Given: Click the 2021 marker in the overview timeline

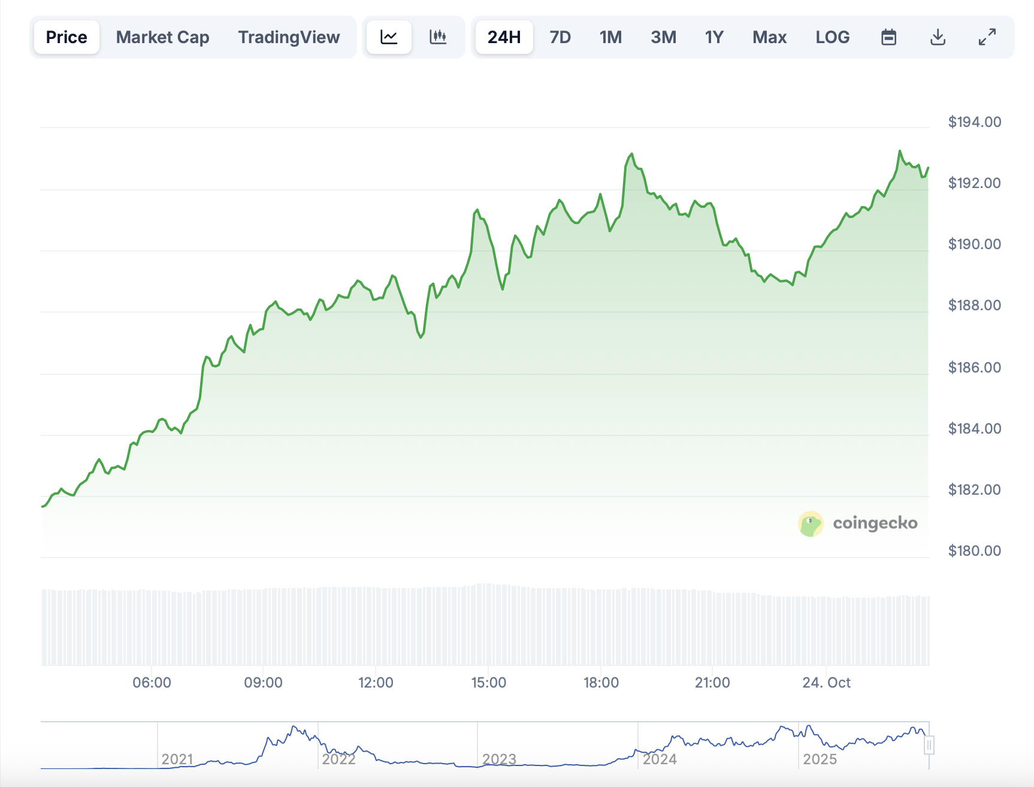Looking at the screenshot, I should pyautogui.click(x=177, y=759).
